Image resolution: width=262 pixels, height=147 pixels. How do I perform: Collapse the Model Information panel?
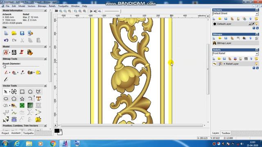(x=45, y=11)
